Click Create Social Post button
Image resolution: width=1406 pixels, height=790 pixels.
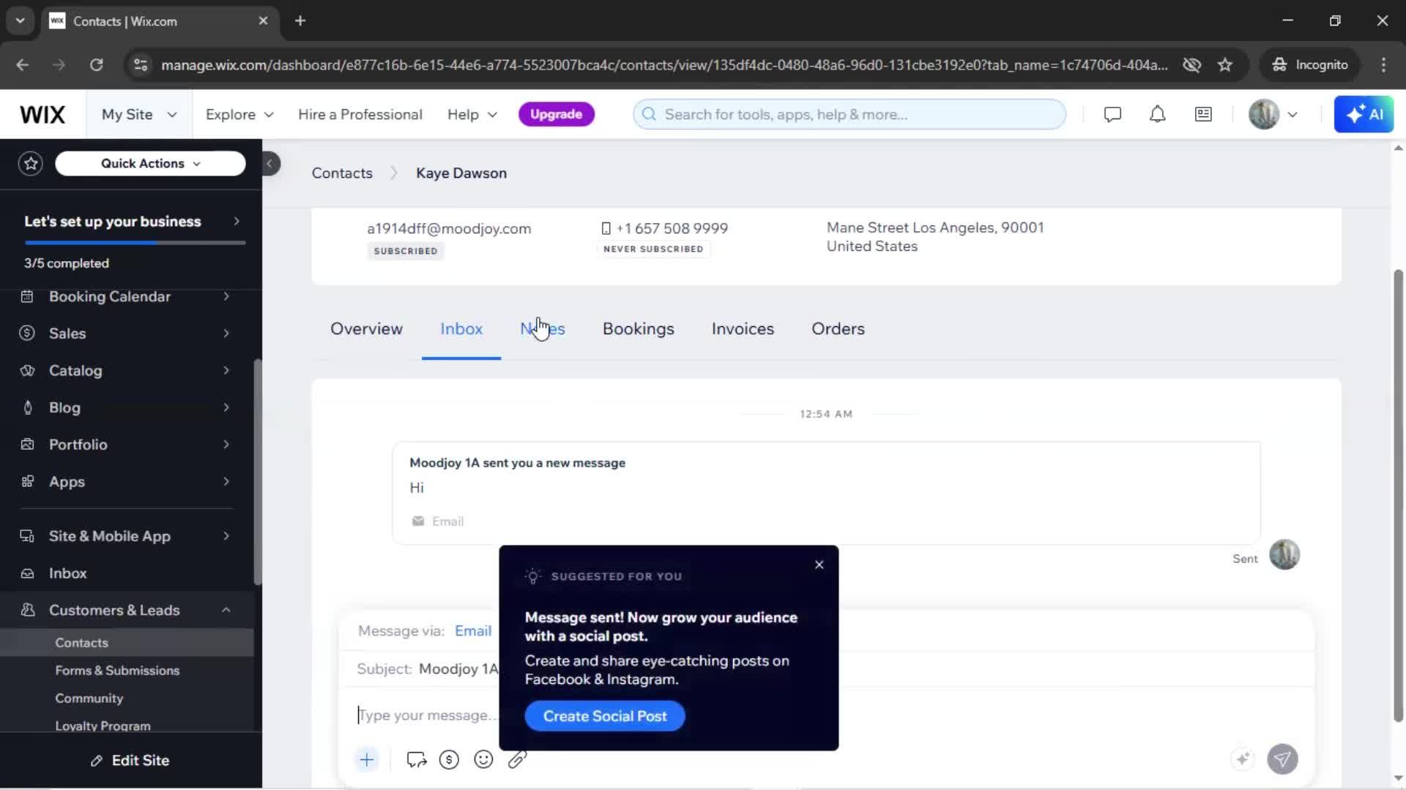[605, 716]
